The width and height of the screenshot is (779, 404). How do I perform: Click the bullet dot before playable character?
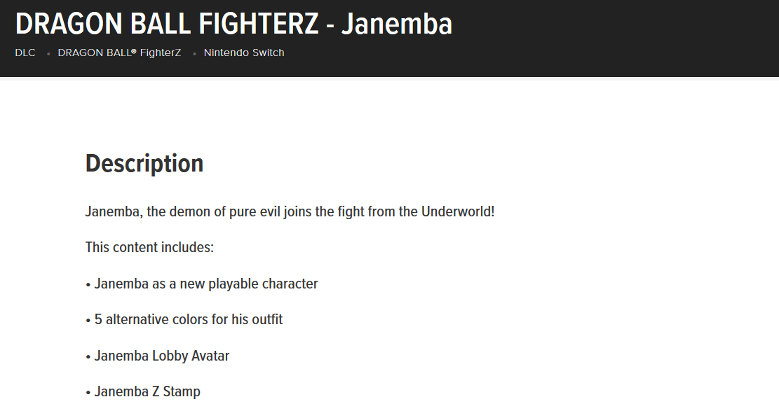click(88, 285)
